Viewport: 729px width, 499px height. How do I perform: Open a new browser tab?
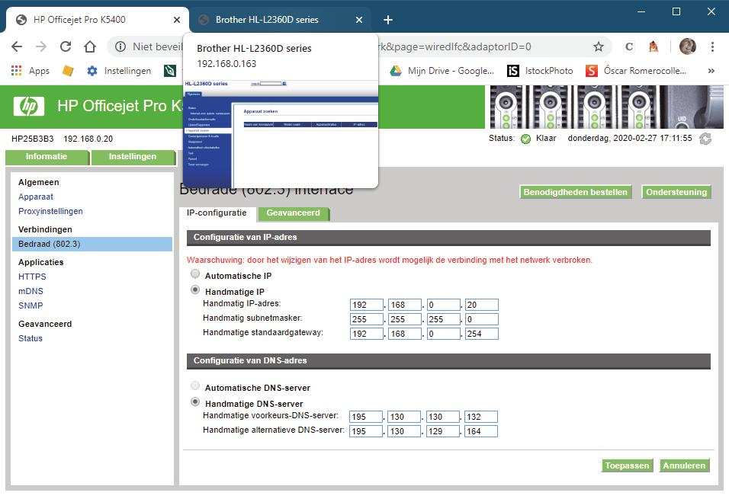[387, 20]
